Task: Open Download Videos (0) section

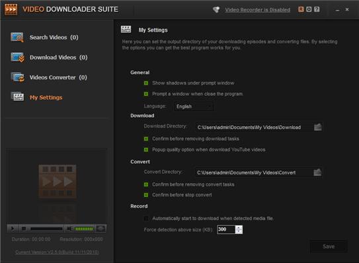Action: click(x=59, y=57)
